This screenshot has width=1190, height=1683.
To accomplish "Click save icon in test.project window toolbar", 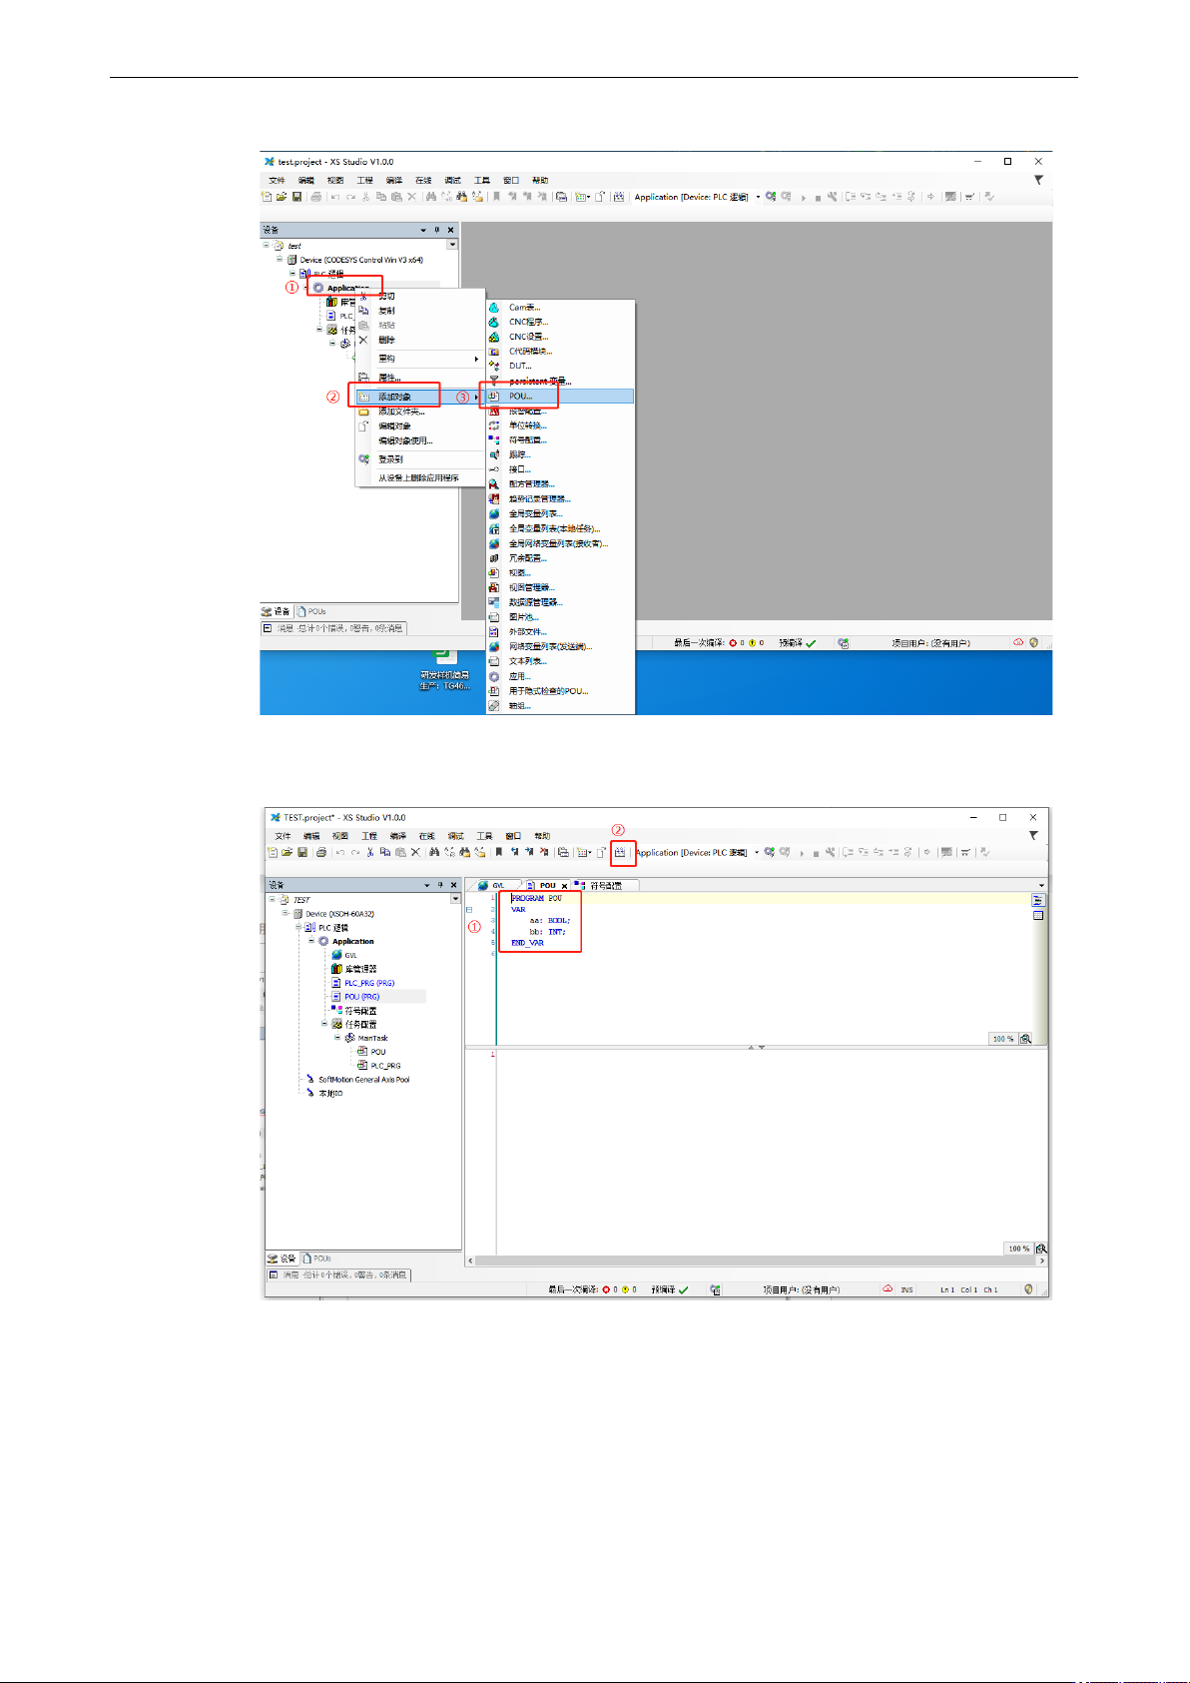I will pos(297,197).
